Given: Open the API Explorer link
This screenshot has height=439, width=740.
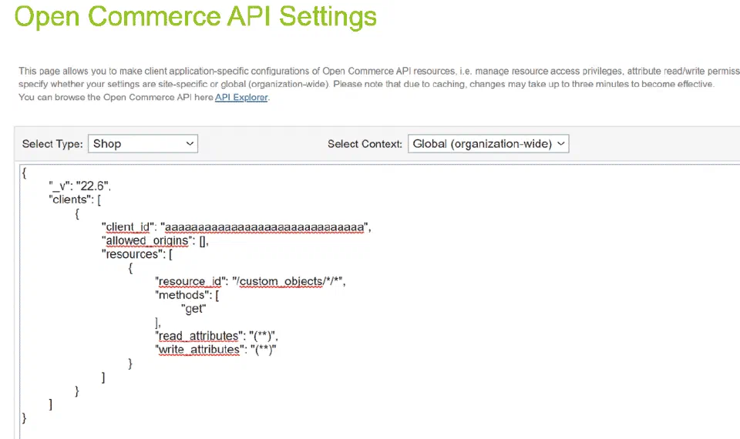Looking at the screenshot, I should point(241,97).
